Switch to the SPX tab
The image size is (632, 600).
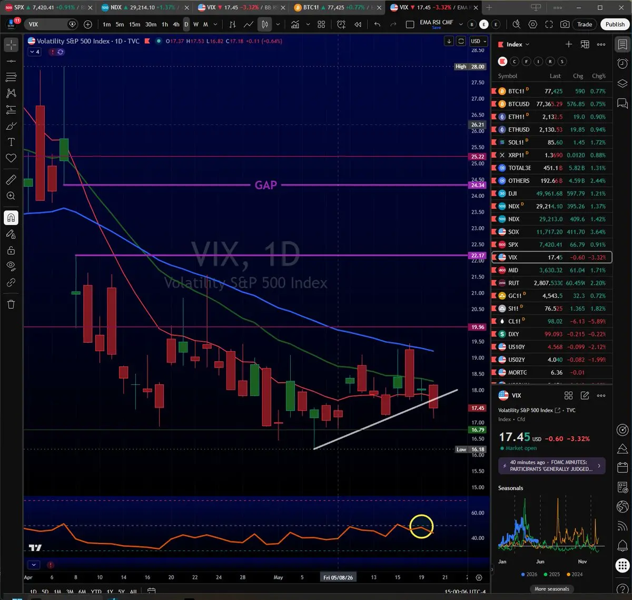coord(47,7)
